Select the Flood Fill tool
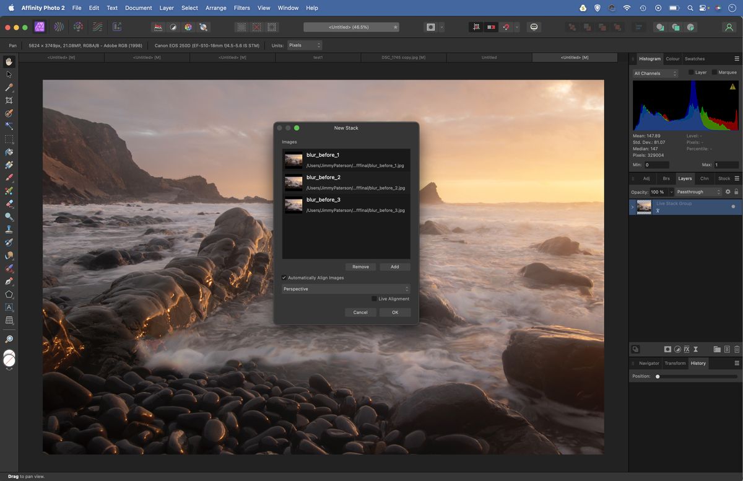This screenshot has width=743, height=481. pyautogui.click(x=9, y=152)
